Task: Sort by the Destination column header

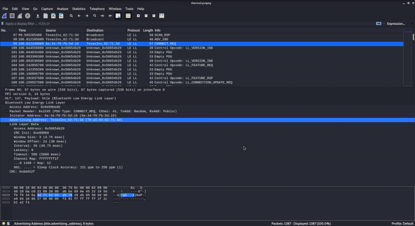Action: (x=106, y=31)
